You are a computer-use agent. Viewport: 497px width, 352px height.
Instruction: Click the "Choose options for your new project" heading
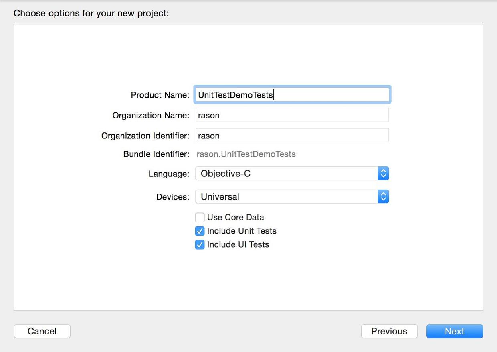click(91, 14)
